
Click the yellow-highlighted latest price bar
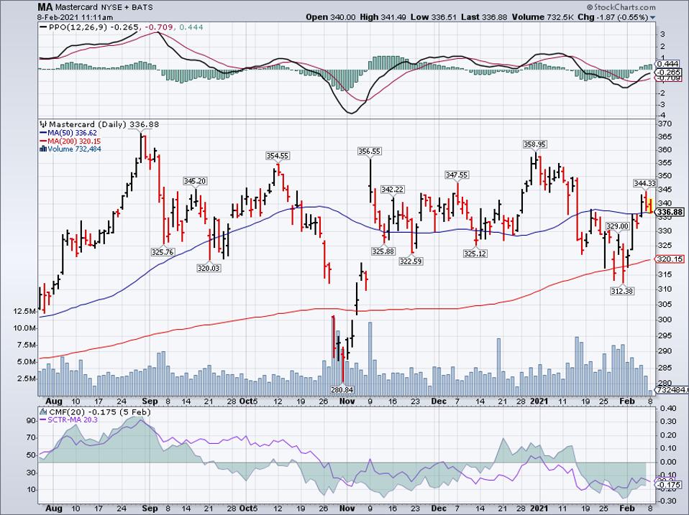[x=650, y=205]
